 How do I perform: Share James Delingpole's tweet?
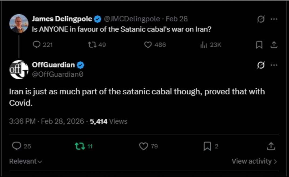(x=274, y=45)
